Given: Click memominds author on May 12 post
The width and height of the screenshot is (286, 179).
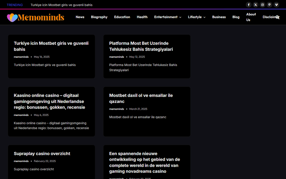Looking at the screenshot, I should (x=117, y=57).
